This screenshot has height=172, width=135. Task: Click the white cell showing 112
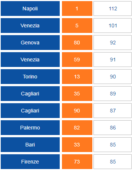(112, 9)
